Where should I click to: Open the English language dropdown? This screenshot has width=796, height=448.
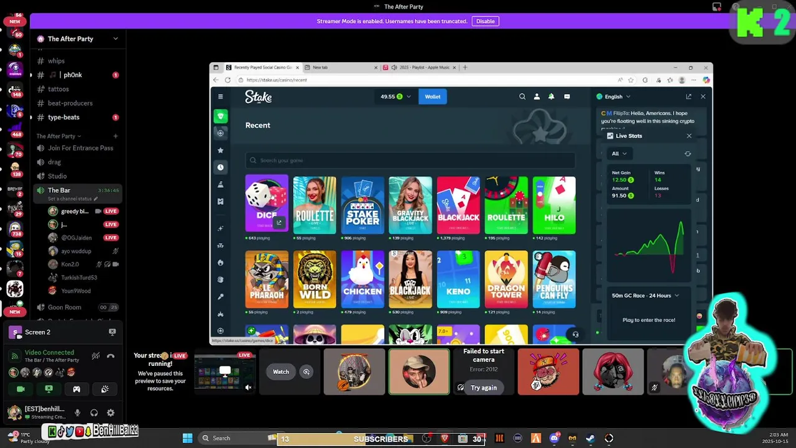(x=614, y=96)
